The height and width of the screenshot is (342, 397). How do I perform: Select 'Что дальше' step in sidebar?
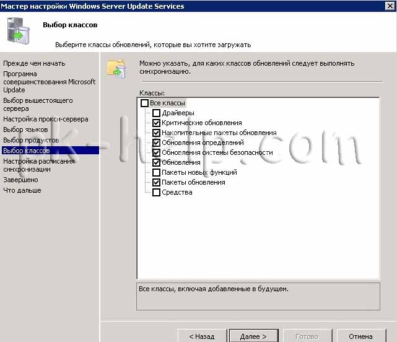coord(22,190)
